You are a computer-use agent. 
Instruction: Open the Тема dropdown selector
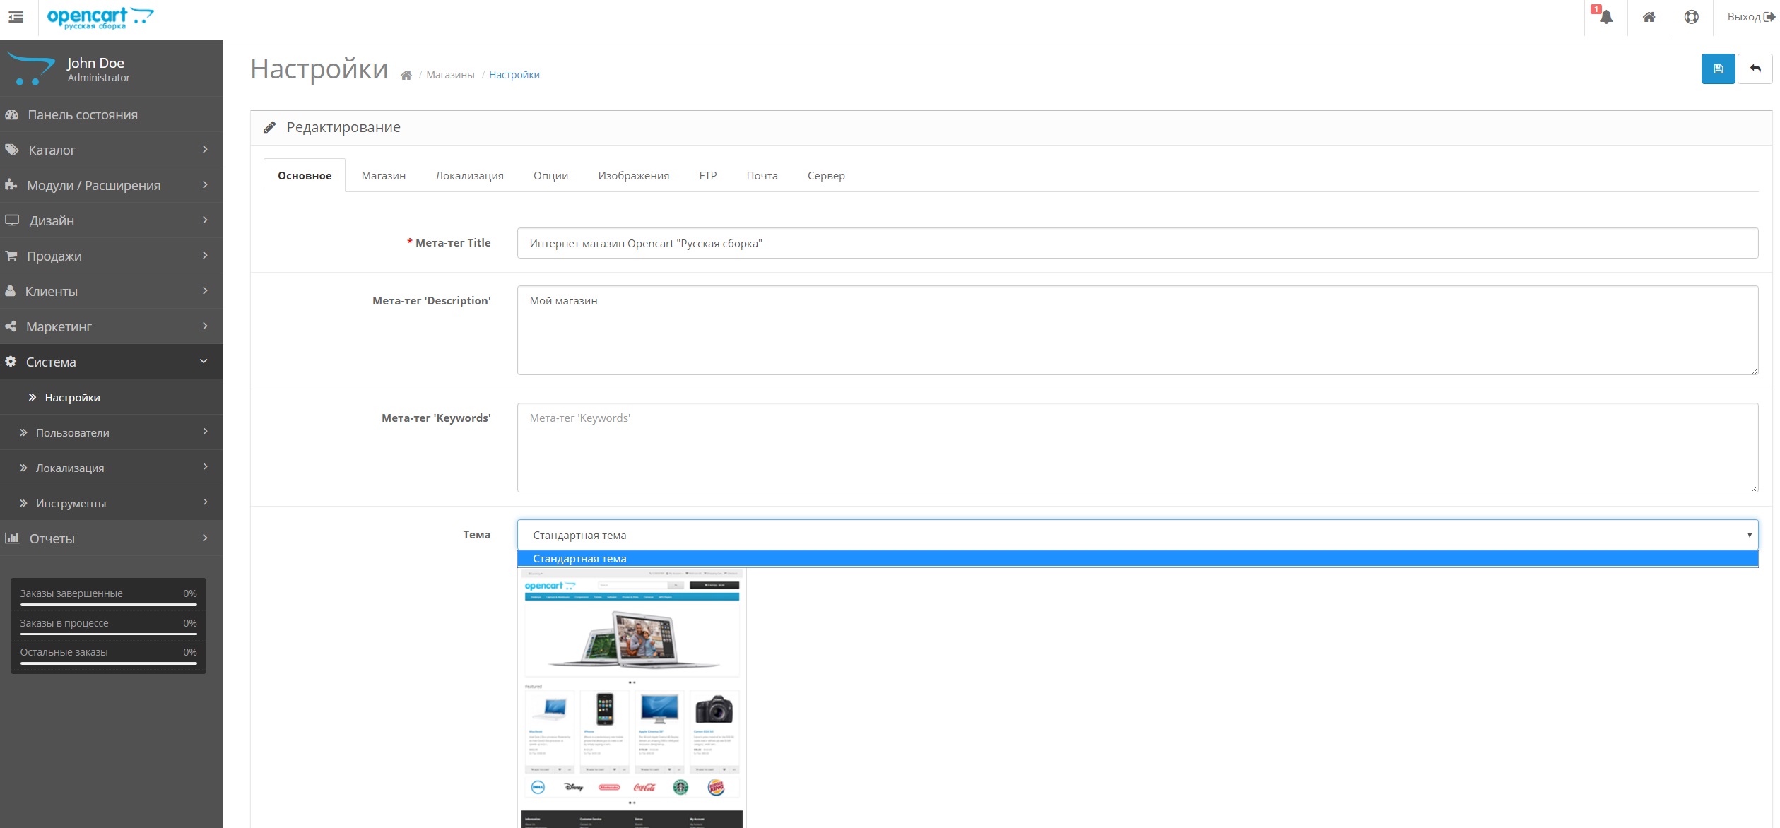[x=1137, y=535]
